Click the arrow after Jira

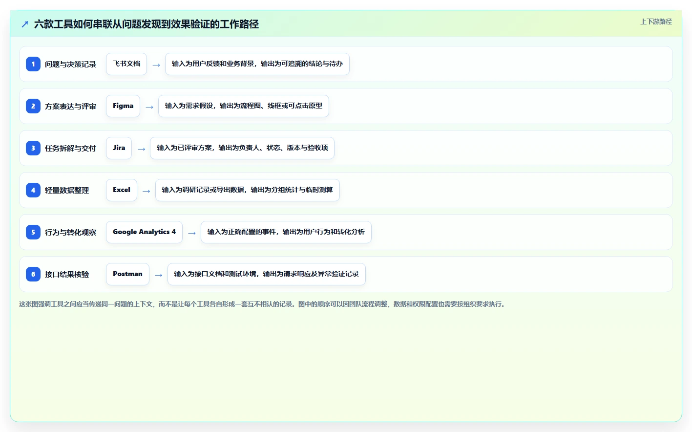(x=141, y=149)
